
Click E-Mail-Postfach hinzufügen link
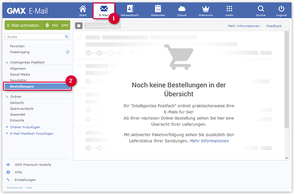pos(32,133)
